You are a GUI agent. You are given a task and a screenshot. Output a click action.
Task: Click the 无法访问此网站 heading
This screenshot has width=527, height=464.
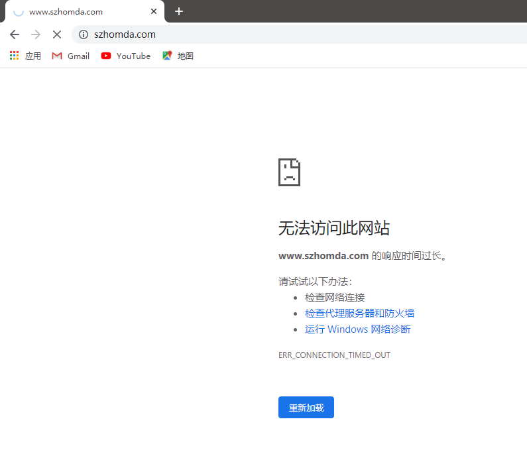(333, 229)
